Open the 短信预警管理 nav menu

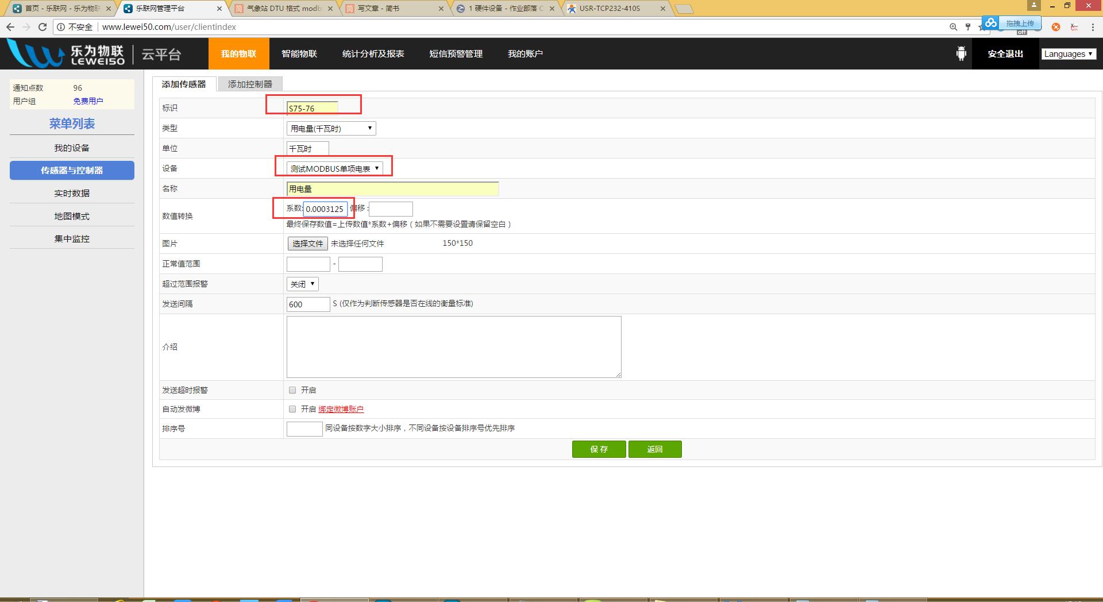(x=456, y=53)
